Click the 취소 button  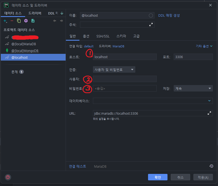180,177
